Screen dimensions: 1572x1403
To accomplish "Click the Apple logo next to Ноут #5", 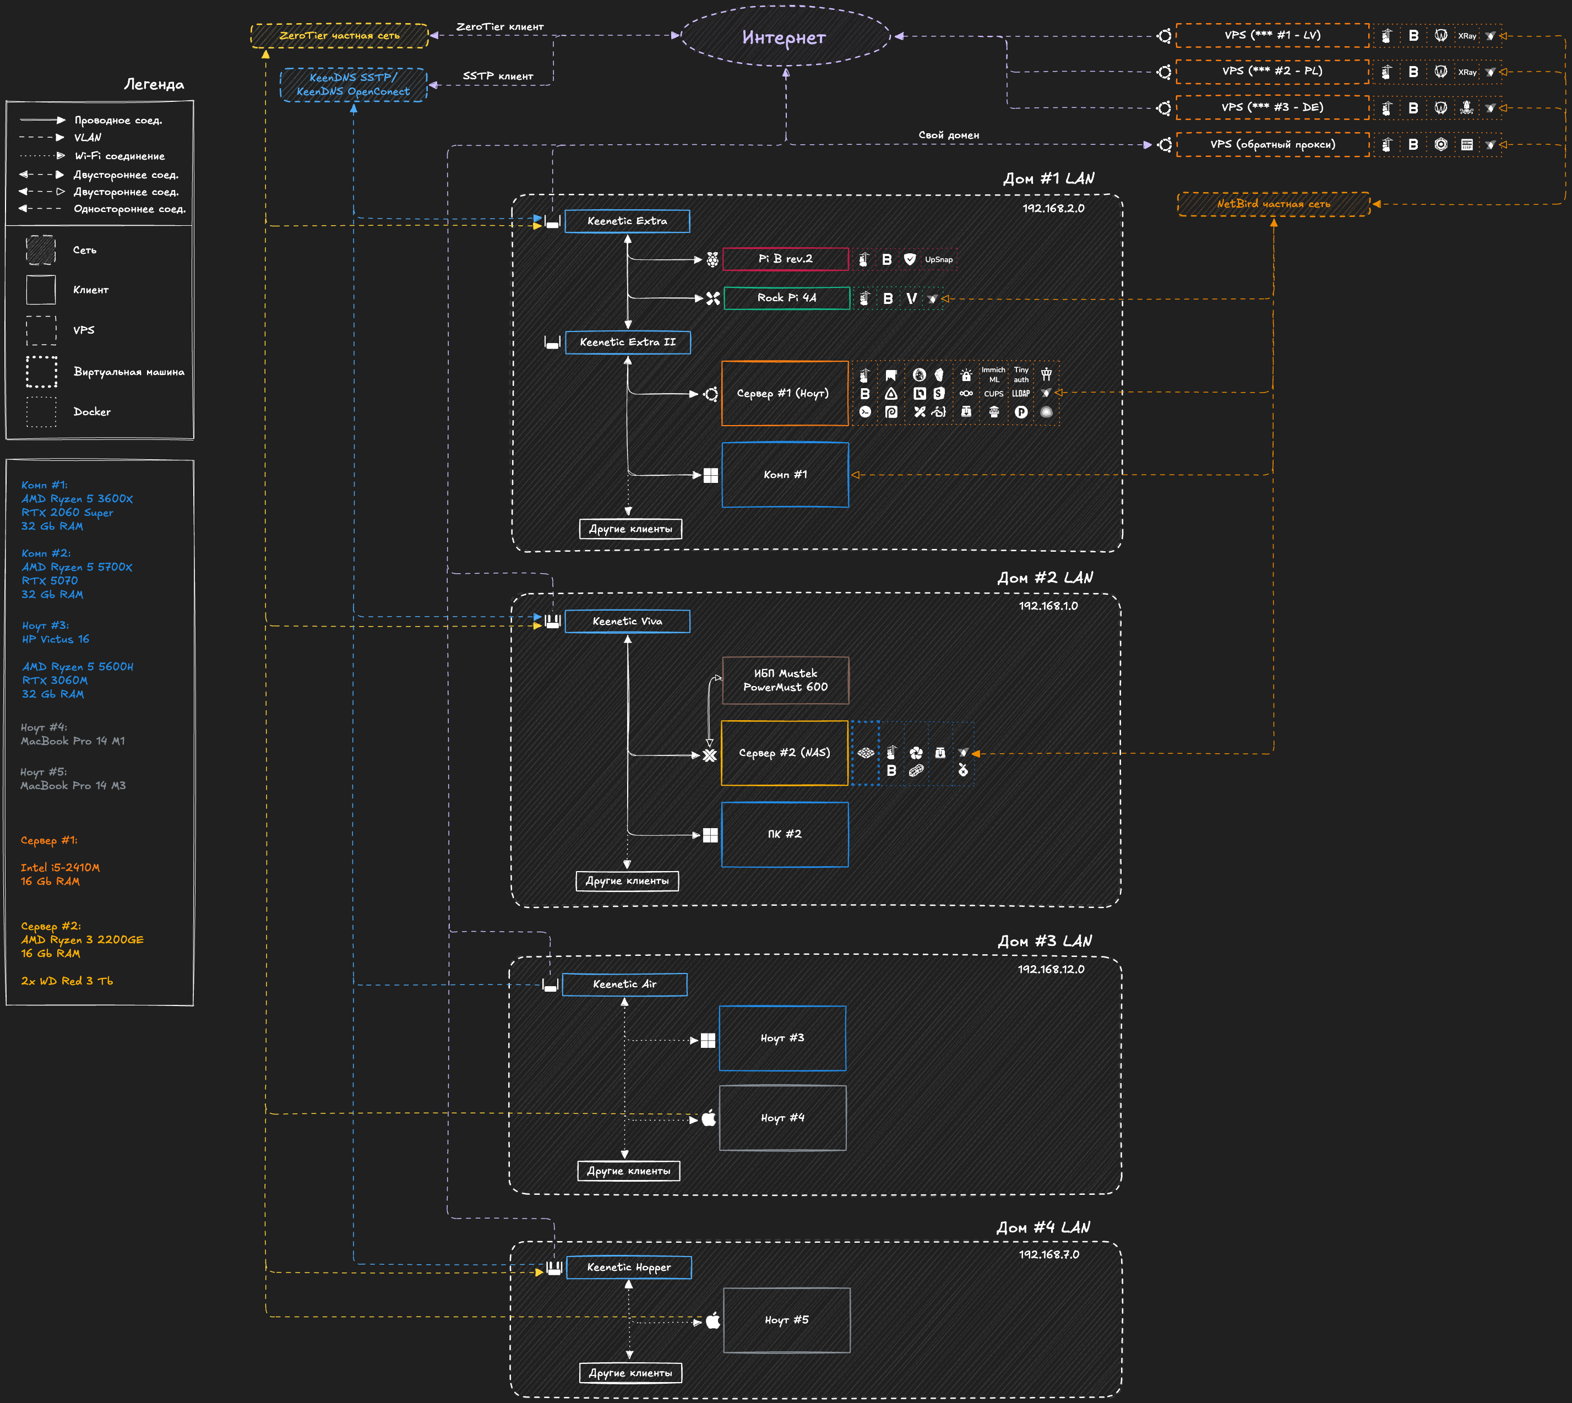I will coord(713,1320).
